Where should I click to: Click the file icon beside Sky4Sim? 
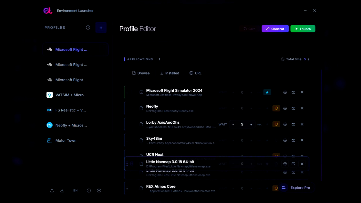141,140
